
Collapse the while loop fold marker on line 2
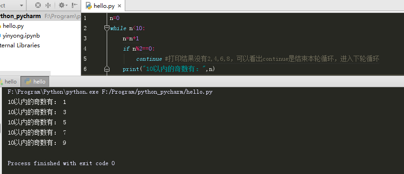(x=107, y=28)
